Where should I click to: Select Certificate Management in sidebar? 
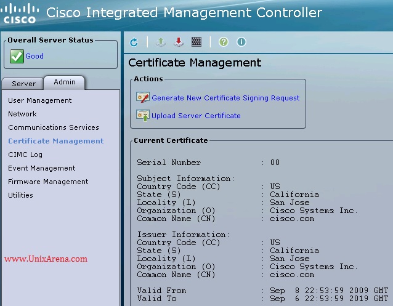(x=56, y=141)
